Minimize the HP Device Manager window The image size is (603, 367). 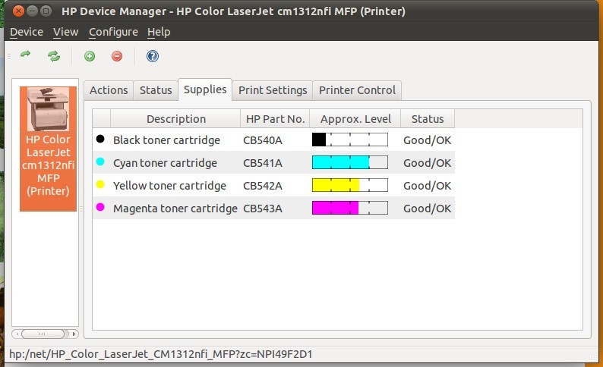click(33, 11)
